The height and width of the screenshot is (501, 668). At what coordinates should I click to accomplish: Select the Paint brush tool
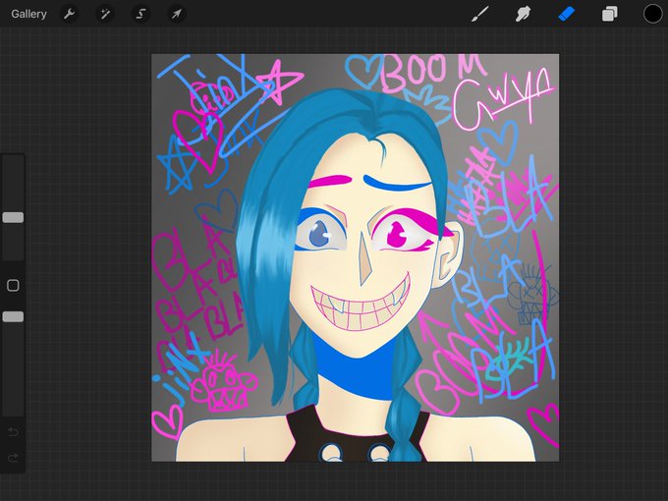coord(480,14)
